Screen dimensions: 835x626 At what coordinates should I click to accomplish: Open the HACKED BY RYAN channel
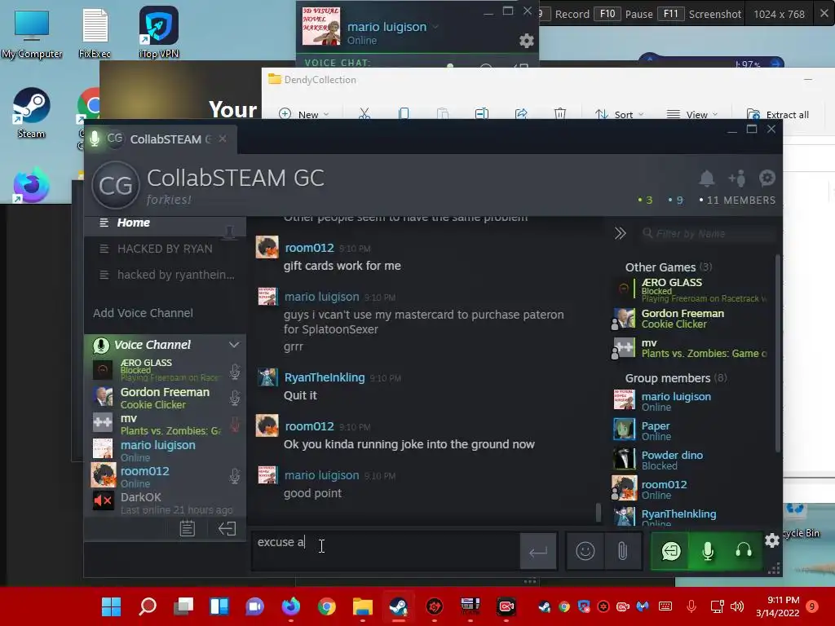click(x=165, y=249)
